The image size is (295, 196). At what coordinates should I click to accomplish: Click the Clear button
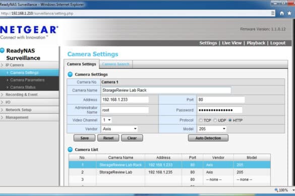click(132, 138)
